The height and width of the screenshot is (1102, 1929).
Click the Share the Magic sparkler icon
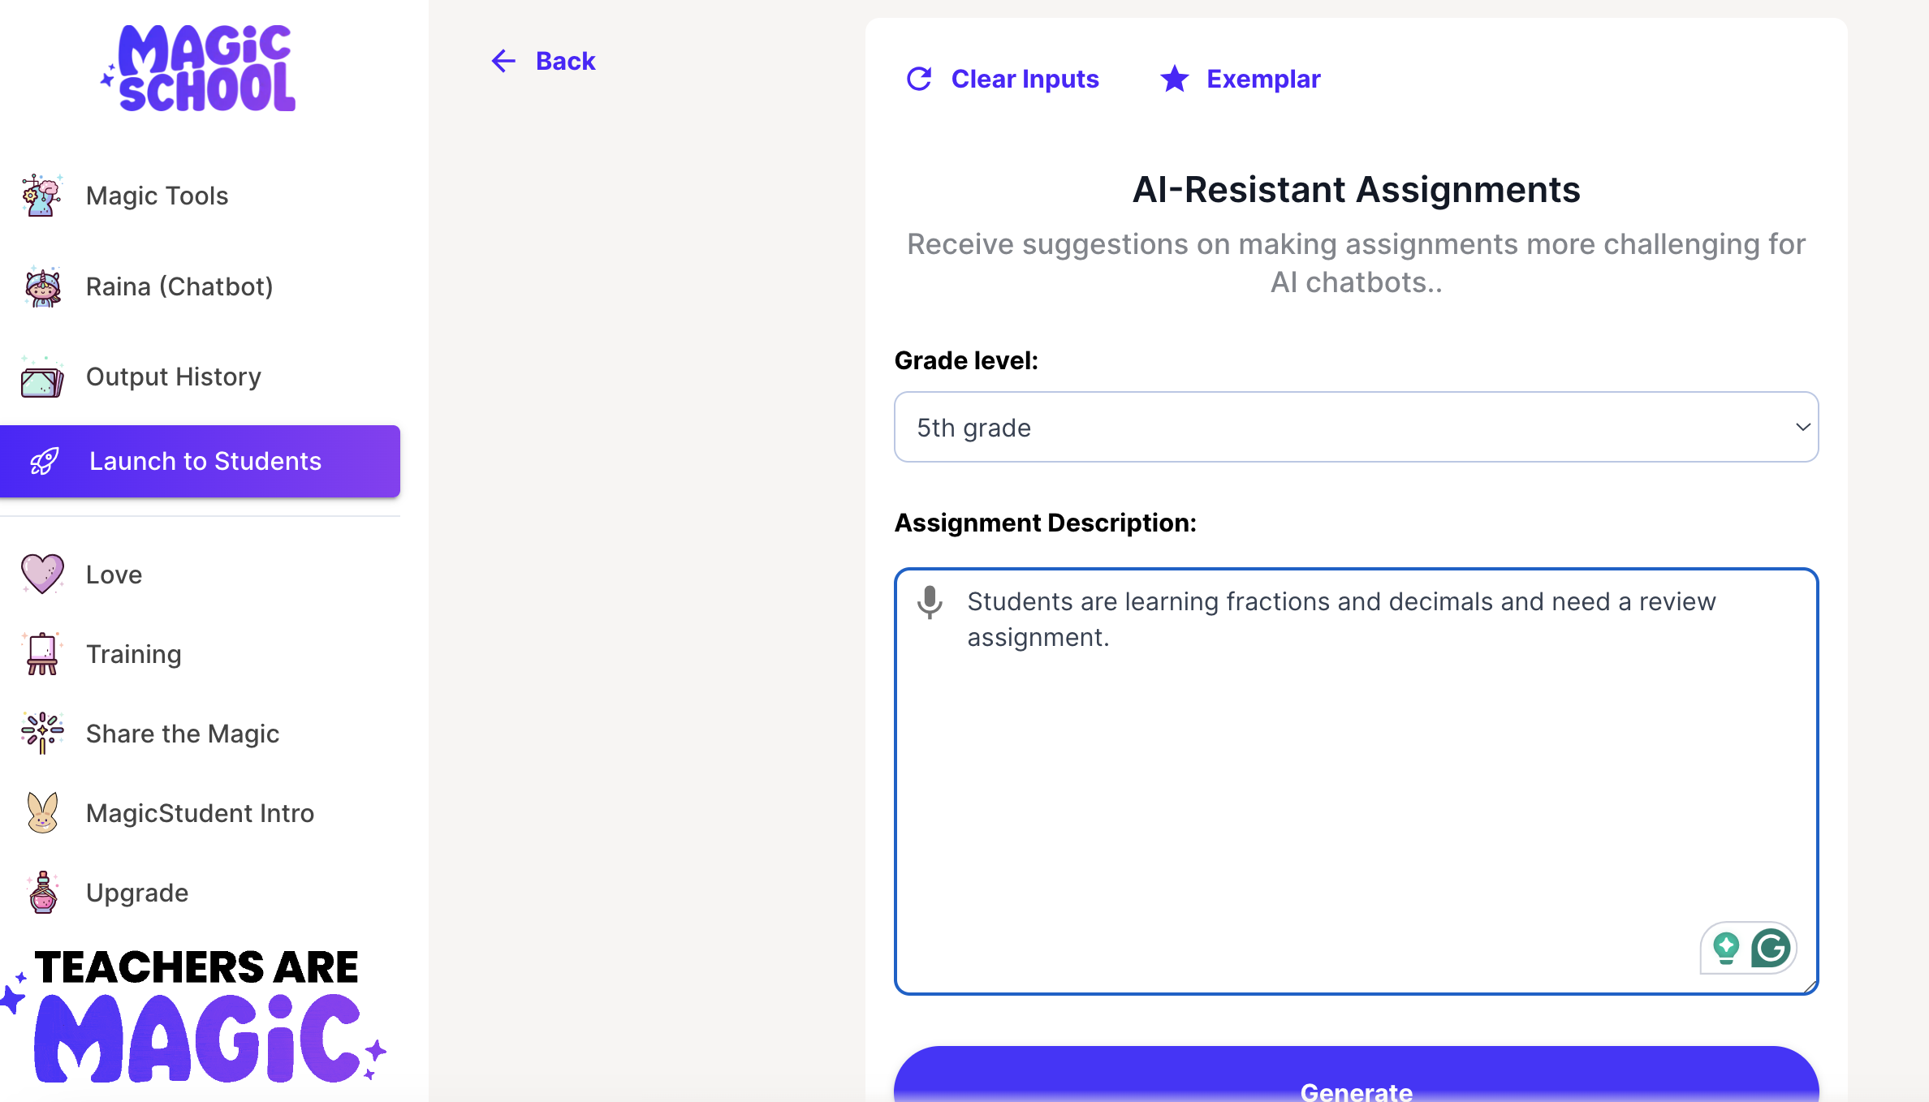(x=42, y=733)
